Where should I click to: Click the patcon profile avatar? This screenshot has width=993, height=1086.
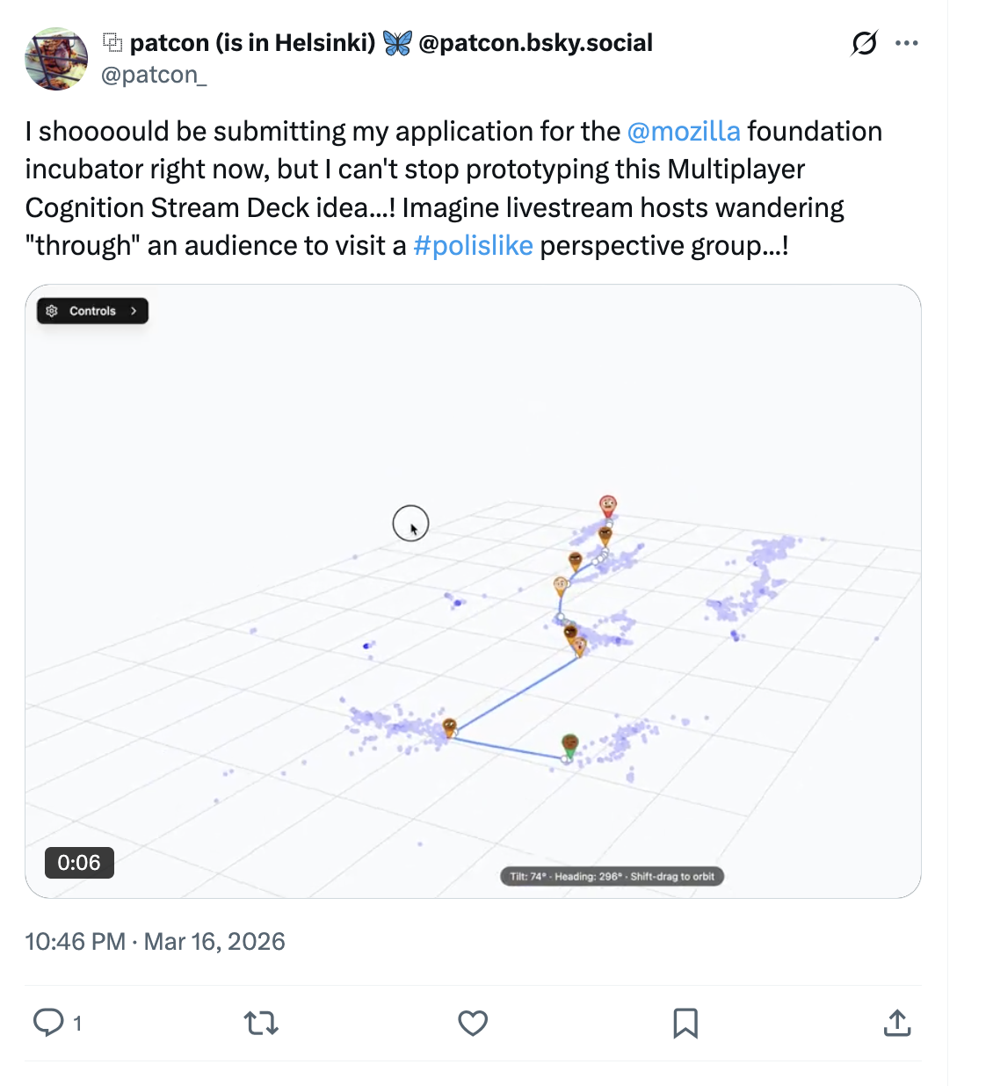click(56, 59)
